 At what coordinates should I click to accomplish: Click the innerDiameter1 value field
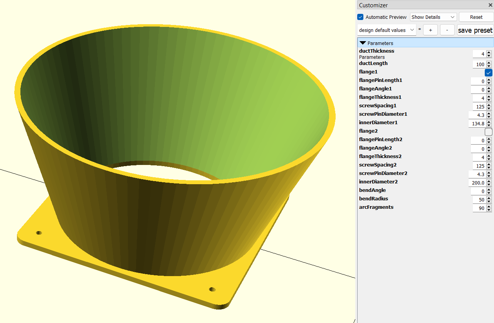coord(477,124)
